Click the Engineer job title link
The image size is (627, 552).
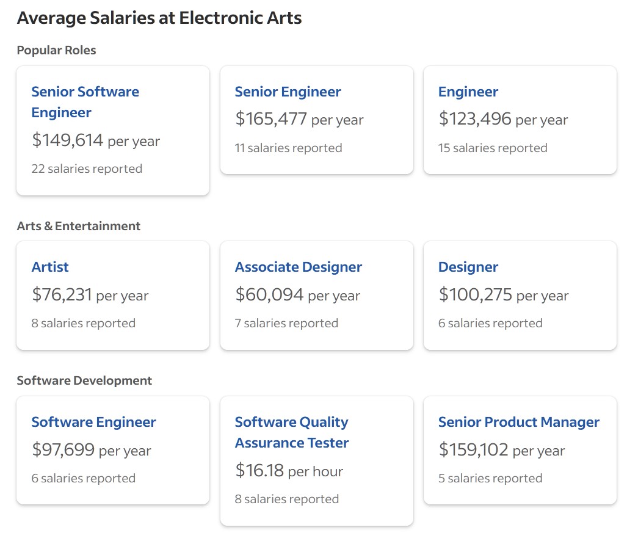point(468,92)
